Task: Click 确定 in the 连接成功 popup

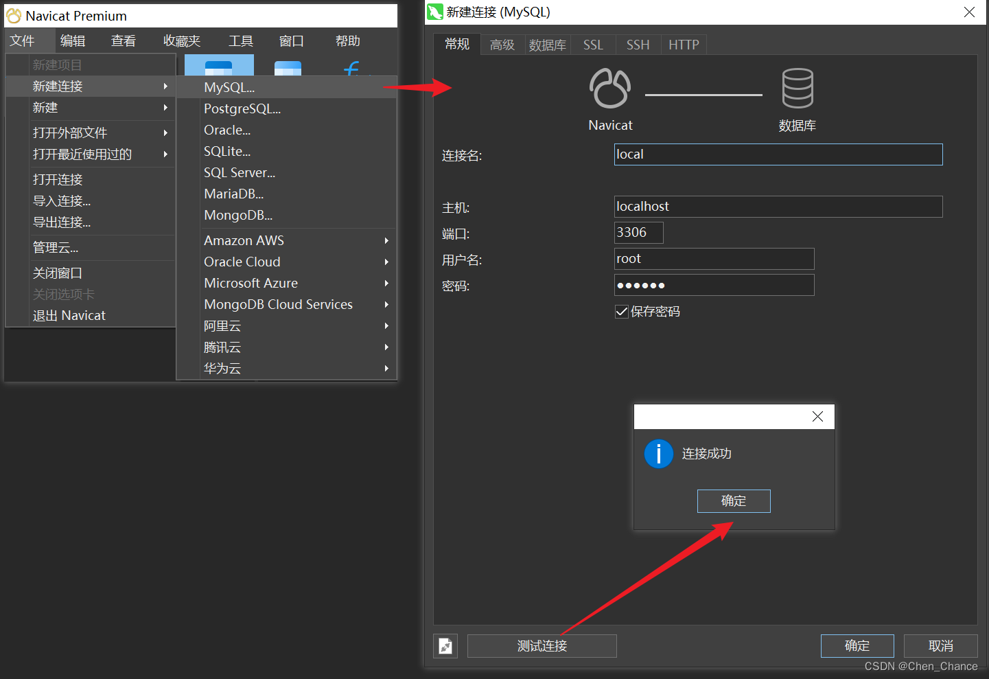Action: coord(734,501)
